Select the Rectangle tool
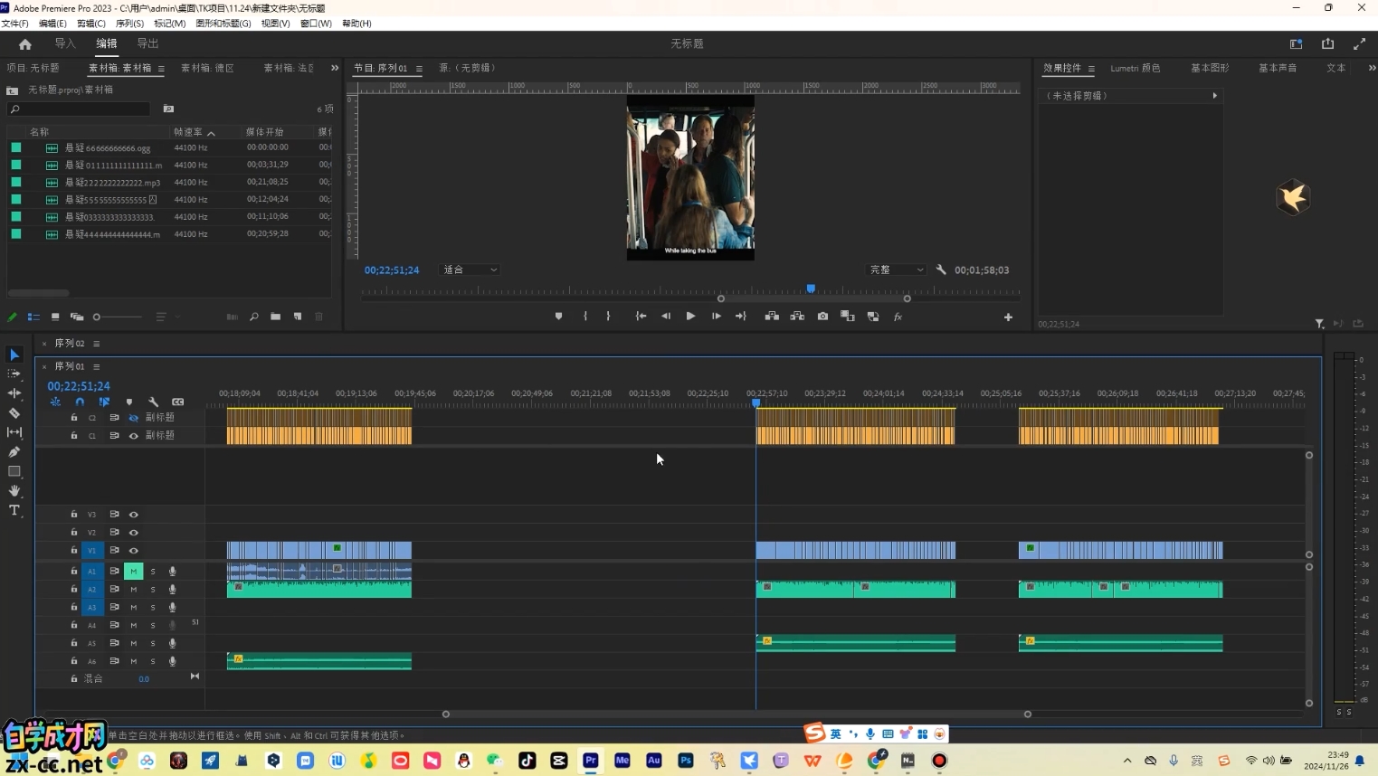The width and height of the screenshot is (1378, 776). pos(14,471)
